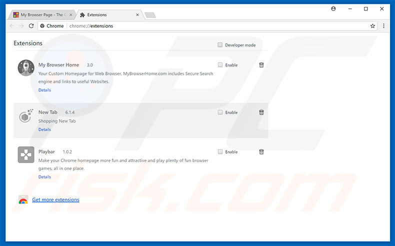The width and height of the screenshot is (395, 246).
Task: Click the My Browser Home extension name
Action: [58, 65]
